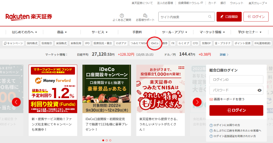Select the 先物OP tag
Image resolution: width=273 pixels, height=143 pixels.
click(206, 43)
